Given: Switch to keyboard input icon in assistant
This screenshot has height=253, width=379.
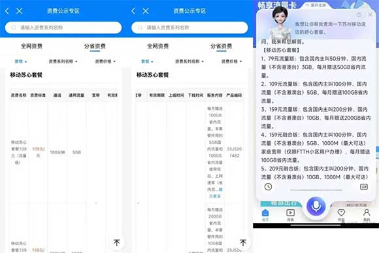Looking at the screenshot, I should 364,187.
